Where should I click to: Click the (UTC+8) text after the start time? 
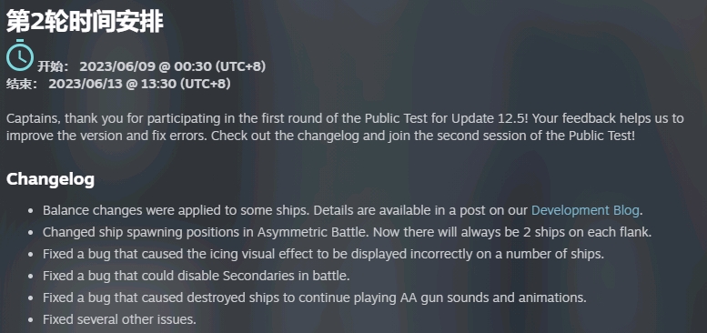(x=240, y=66)
